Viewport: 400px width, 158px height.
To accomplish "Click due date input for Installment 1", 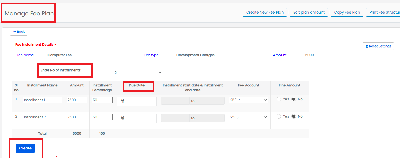I will click(x=142, y=101).
